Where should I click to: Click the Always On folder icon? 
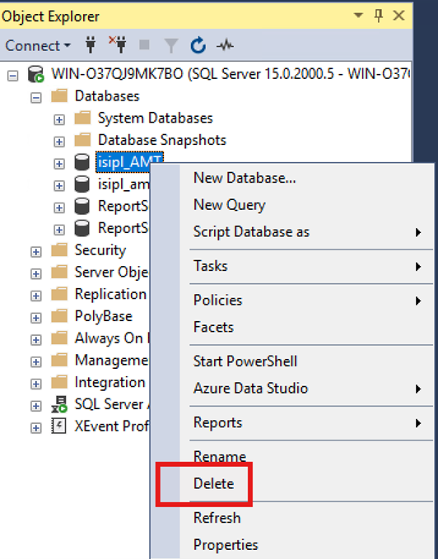click(59, 338)
